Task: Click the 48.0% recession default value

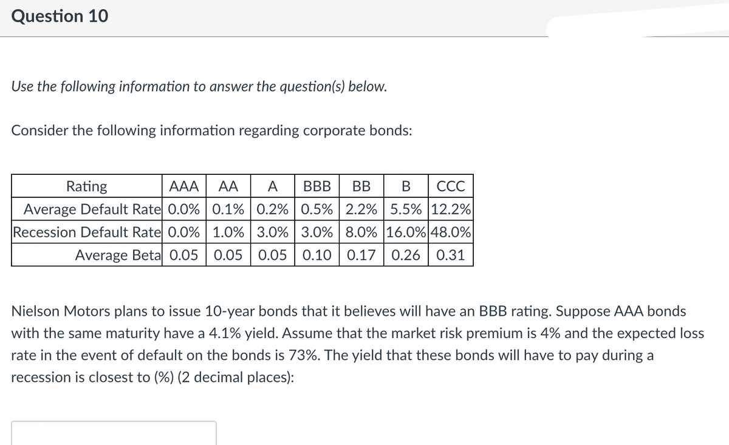Action: 451,232
